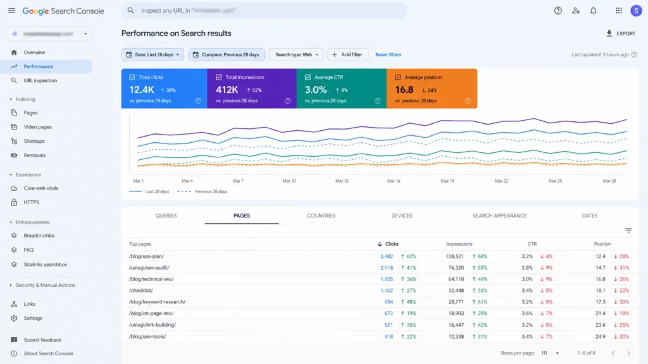The width and height of the screenshot is (648, 364).
Task: Click the Core web vitals gauge icon
Action: point(14,188)
